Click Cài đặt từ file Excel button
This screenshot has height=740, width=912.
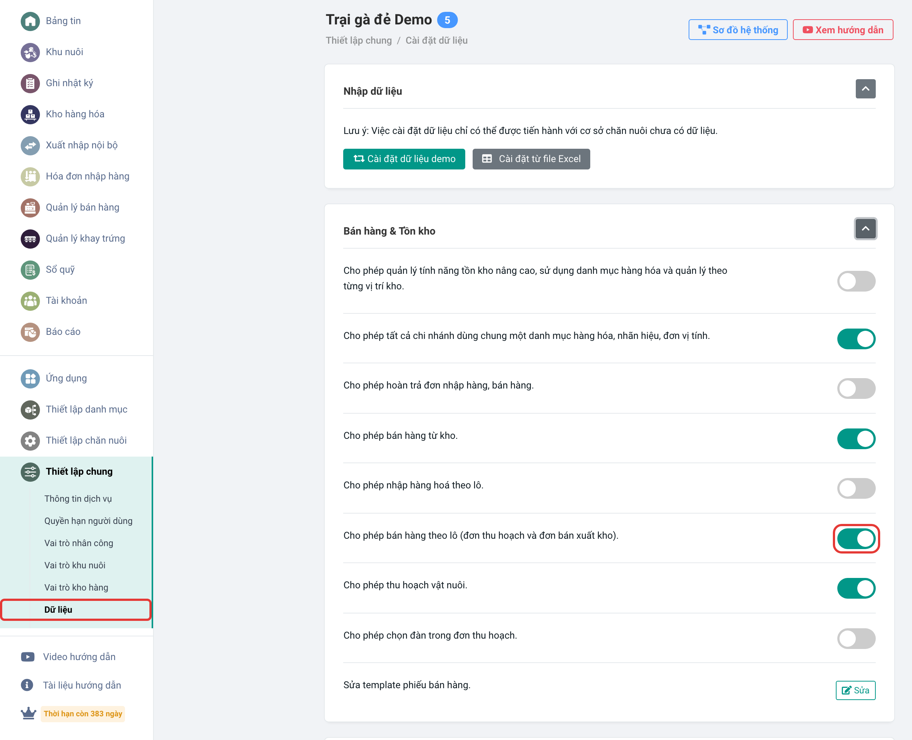click(x=531, y=159)
